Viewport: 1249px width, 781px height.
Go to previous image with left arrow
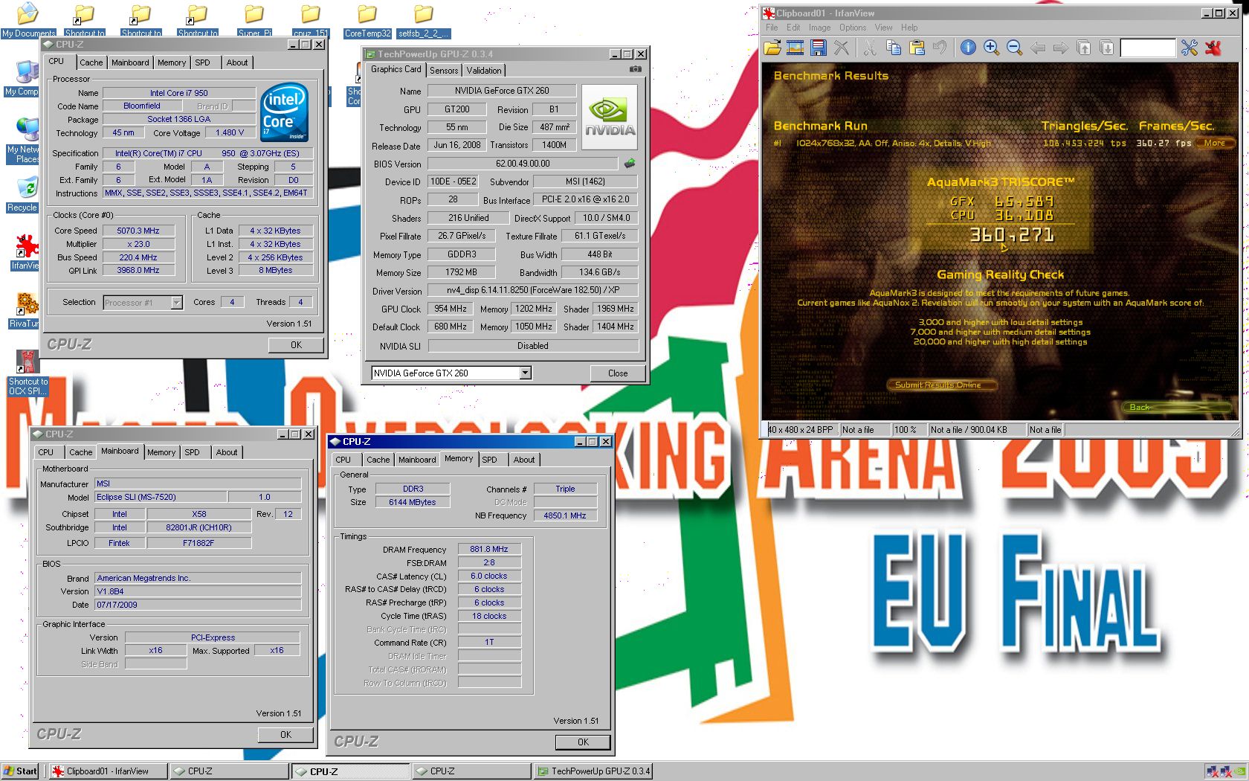pos(1038,48)
